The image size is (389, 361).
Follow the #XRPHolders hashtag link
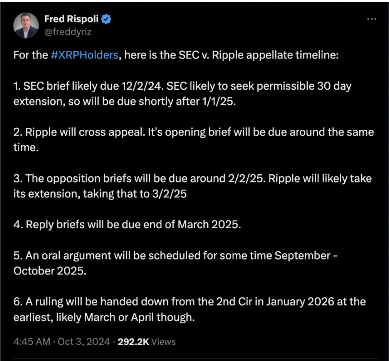tap(84, 55)
